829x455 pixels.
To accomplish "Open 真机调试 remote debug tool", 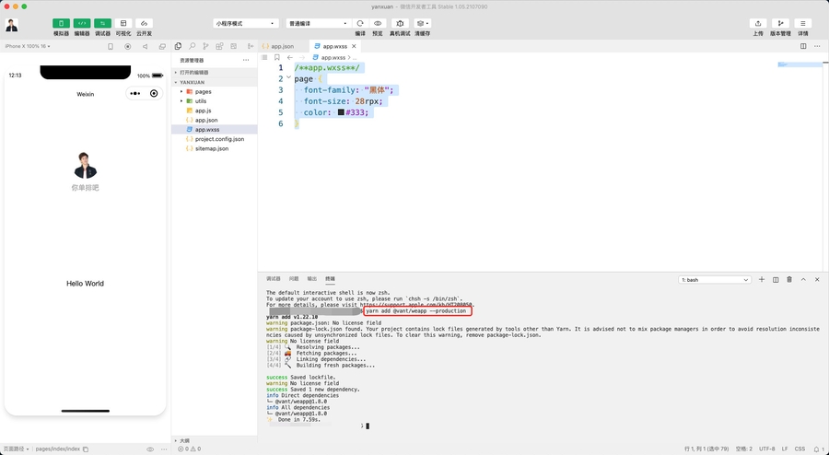I will coord(400,23).
